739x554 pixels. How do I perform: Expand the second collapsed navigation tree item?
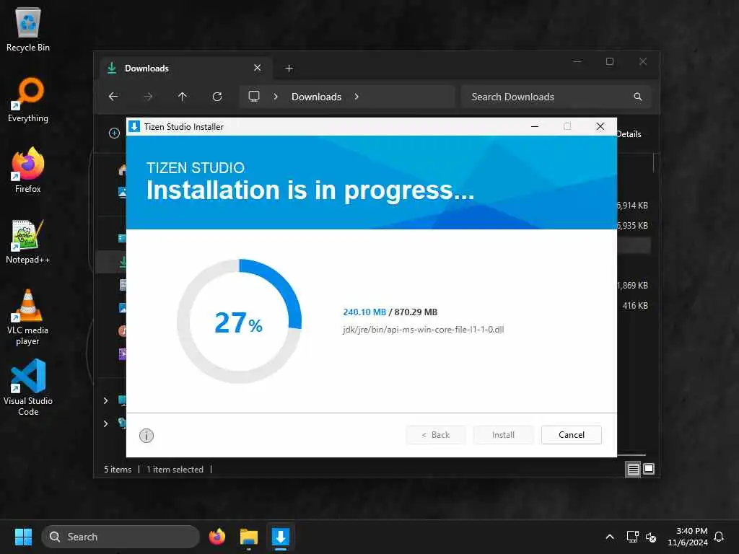(x=105, y=423)
